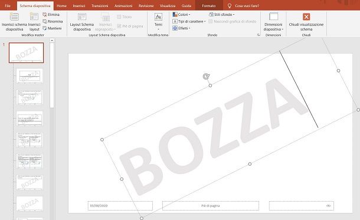
Task: Expand the Effetti dropdown
Action: [x=181, y=28]
